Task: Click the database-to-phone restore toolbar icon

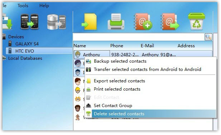Action: coord(57,22)
